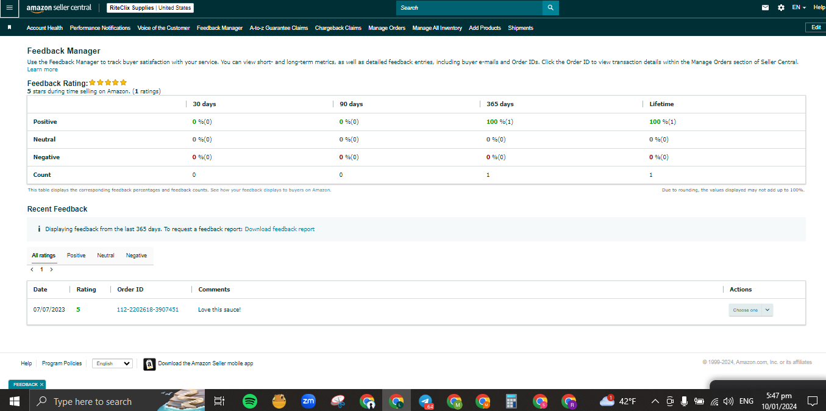Open Performance Notifications
Screen dimensions: 826x411
[100, 28]
